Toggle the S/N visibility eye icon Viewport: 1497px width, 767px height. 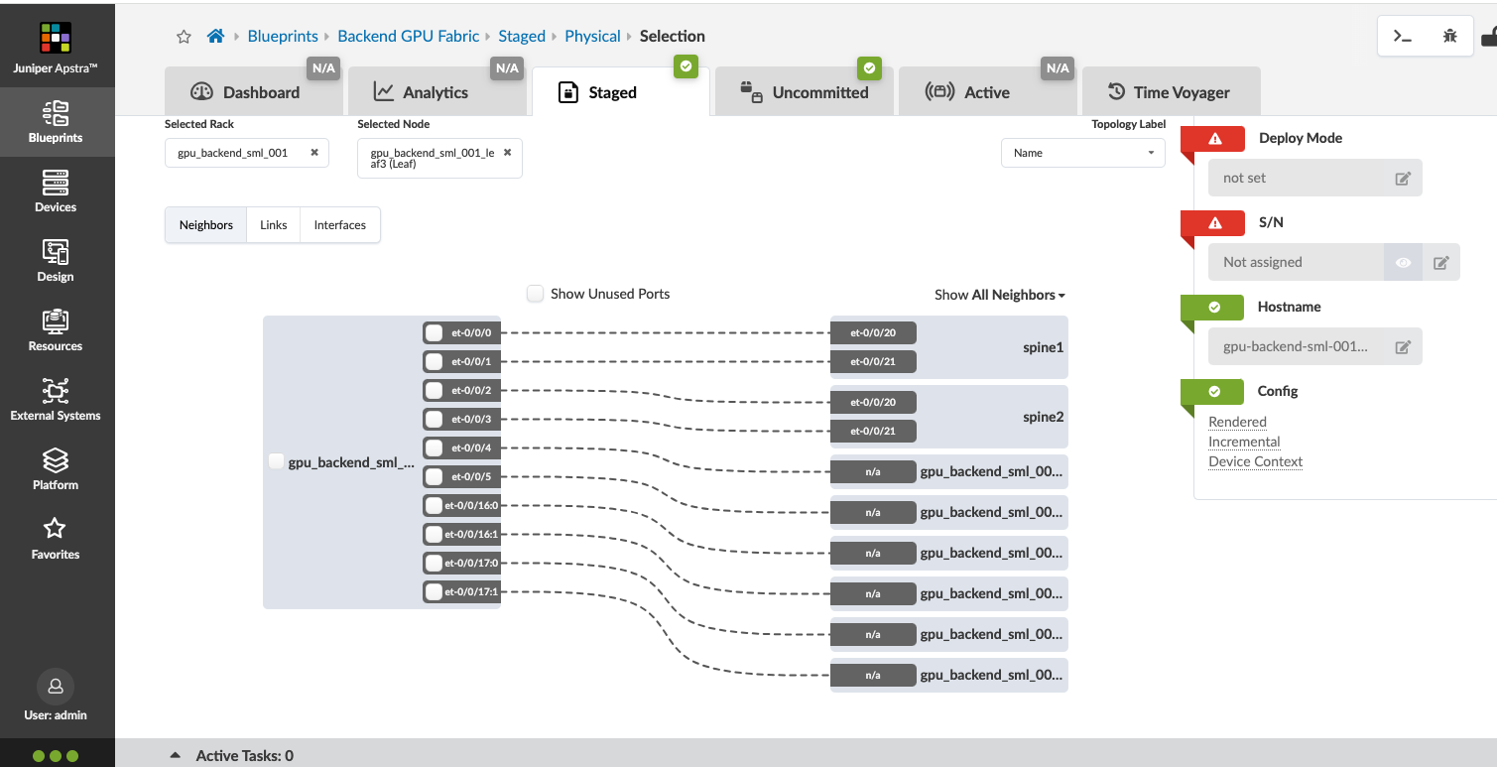coord(1403,263)
